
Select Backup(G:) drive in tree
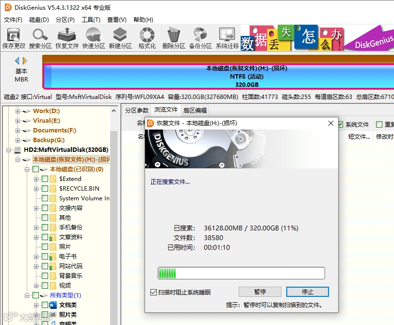(49, 140)
